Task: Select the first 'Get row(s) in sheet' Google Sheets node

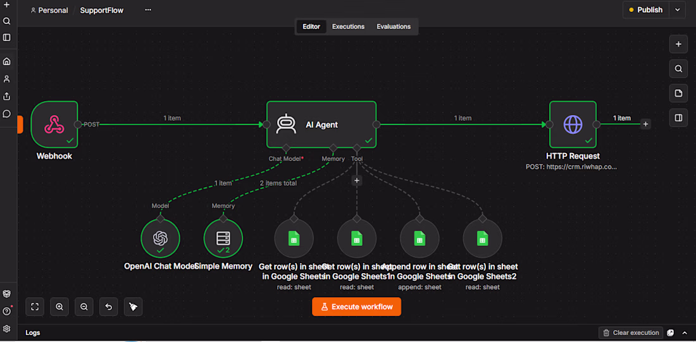Action: click(294, 239)
